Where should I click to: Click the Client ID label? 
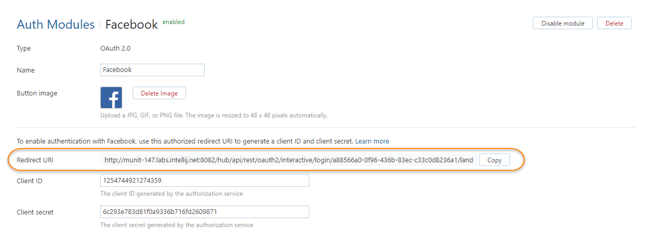point(29,181)
